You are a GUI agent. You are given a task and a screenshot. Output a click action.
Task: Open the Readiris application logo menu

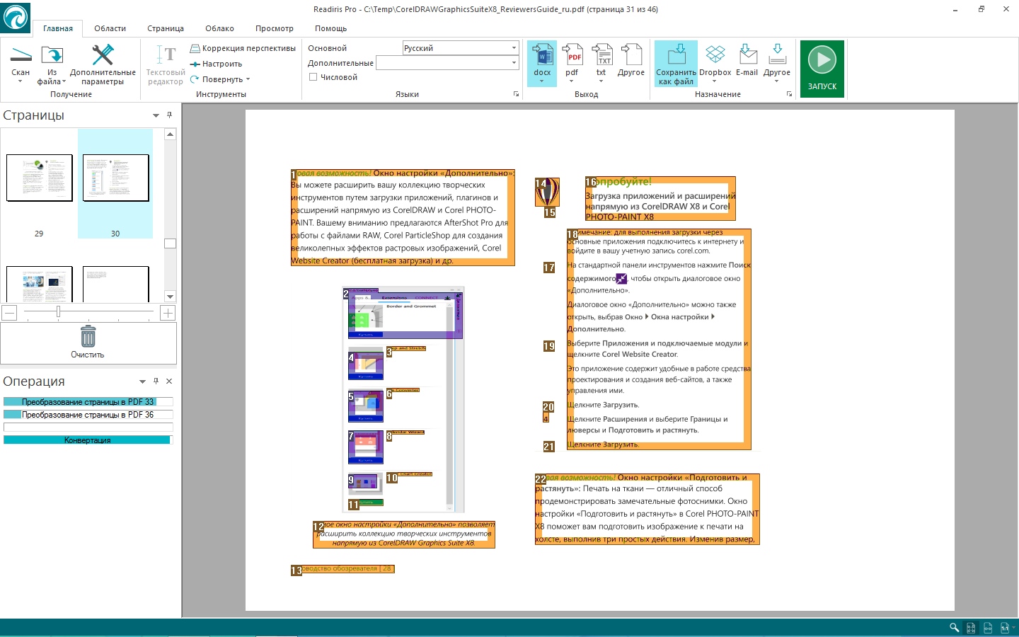click(16, 16)
